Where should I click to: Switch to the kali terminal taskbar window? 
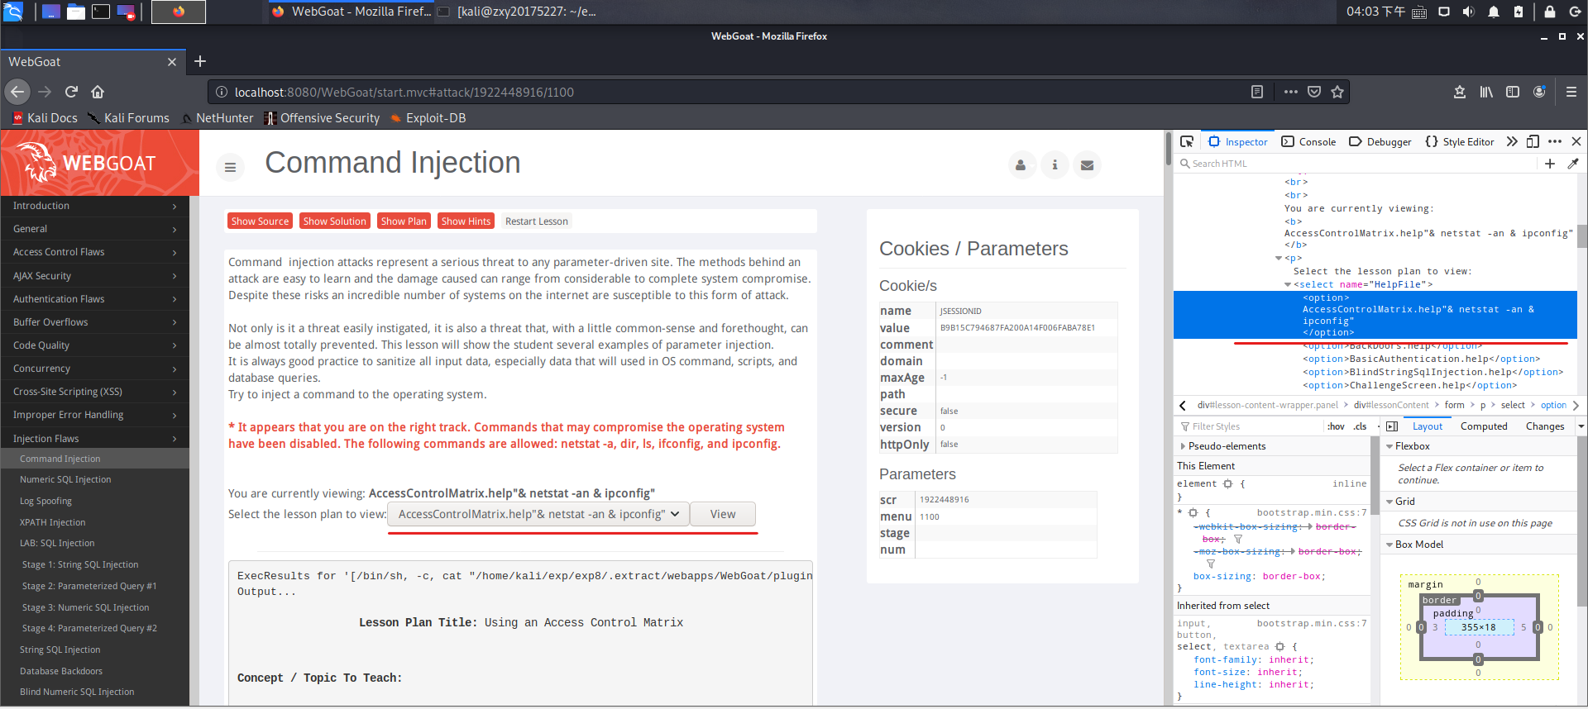[517, 12]
